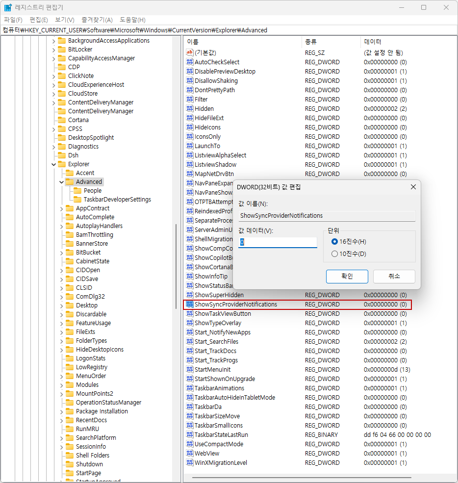Click the ShowTaskViewButton DWORD icon
458x483 pixels.
tap(190, 313)
